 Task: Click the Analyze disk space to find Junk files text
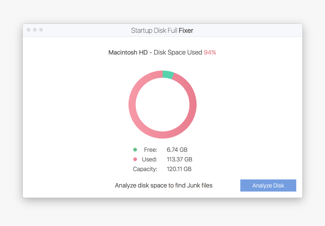pos(164,185)
